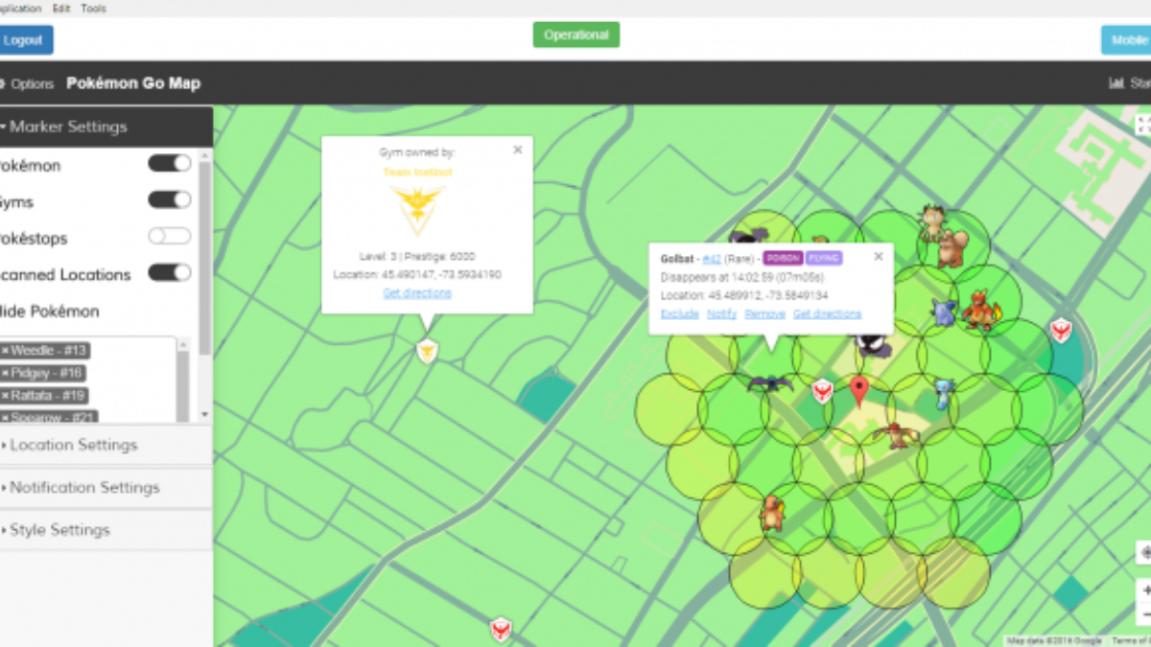Click the brown Pokémon marker below Meowth
Screen dimensions: 1151x647
pos(951,248)
